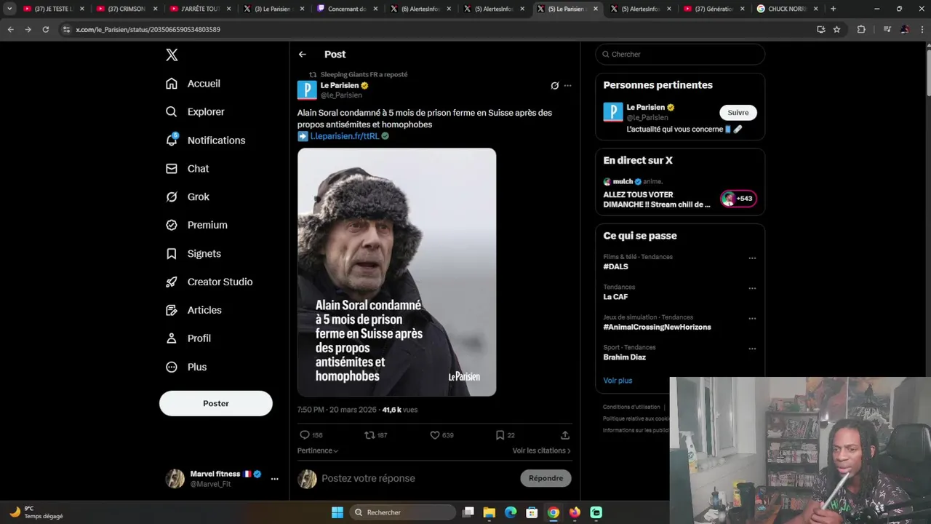Open options for the #DALS trend
Image resolution: width=931 pixels, height=524 pixels.
pos(752,258)
